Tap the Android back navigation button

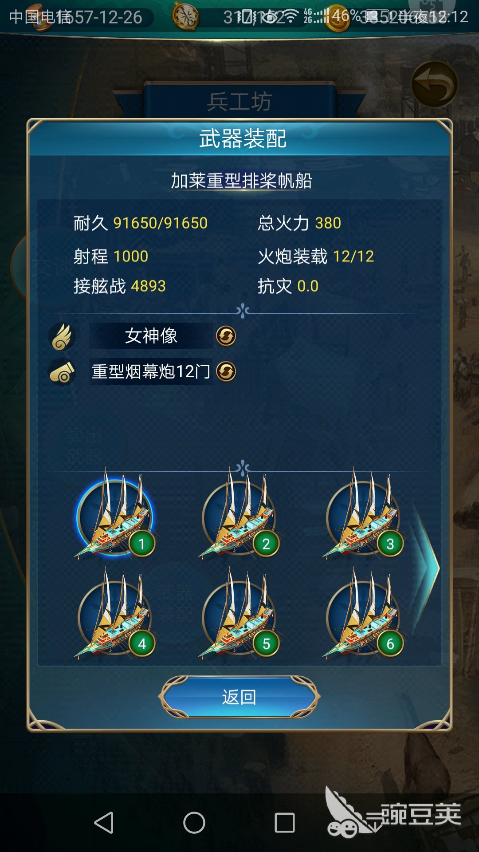[x=105, y=823]
